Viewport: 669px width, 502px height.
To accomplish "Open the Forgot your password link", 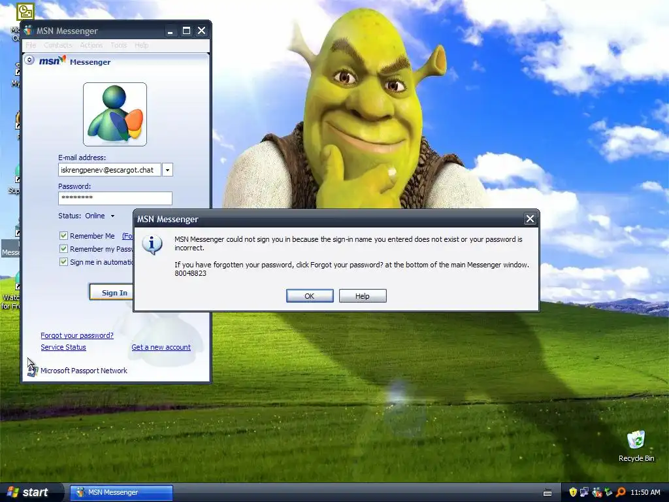I will click(77, 335).
